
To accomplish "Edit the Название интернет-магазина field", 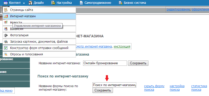I will pos(105,63).
